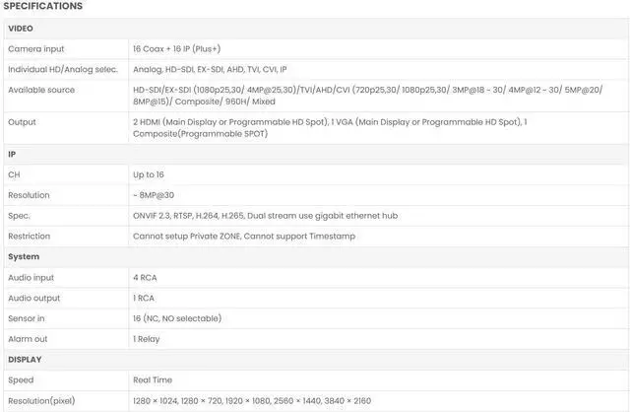The image size is (630, 412).
Task: Select the VIDEO section header
Action: (x=21, y=29)
